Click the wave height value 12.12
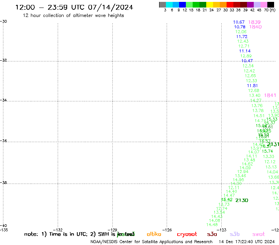The image size is (279, 245). (x=270, y=162)
